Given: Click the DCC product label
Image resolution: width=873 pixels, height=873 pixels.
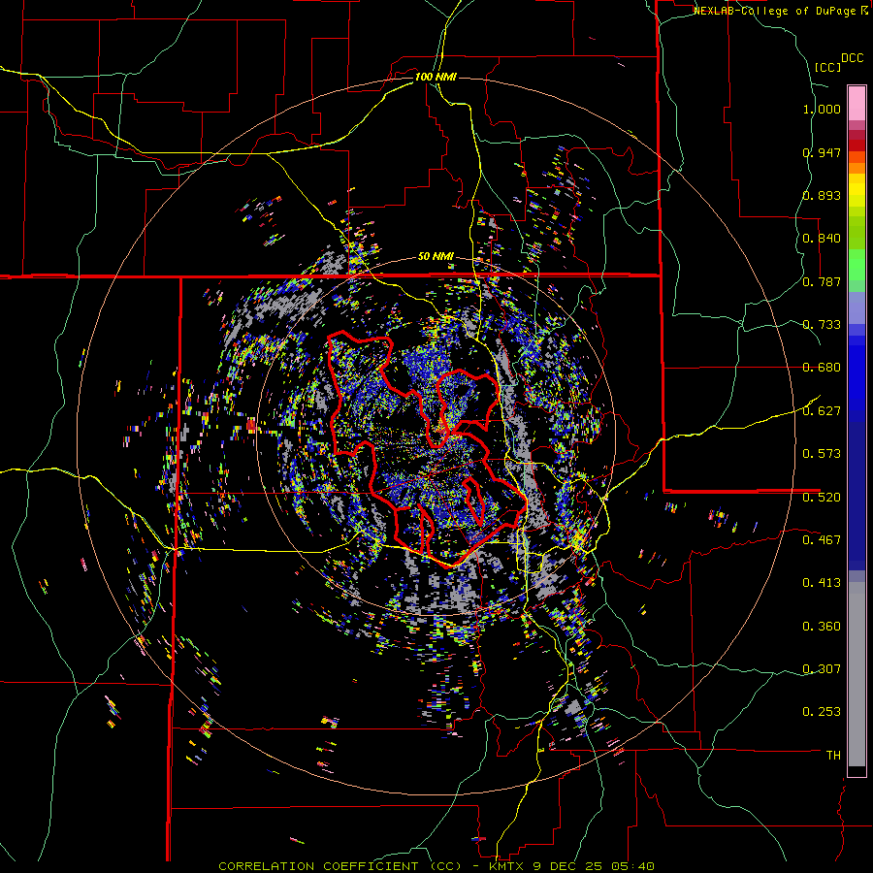Looking at the screenshot, I should [x=852, y=58].
